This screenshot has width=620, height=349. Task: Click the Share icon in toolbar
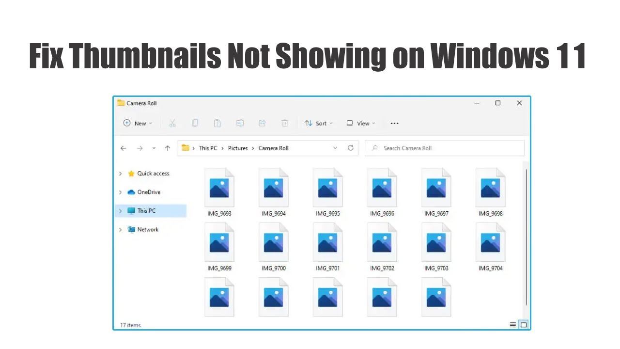pyautogui.click(x=263, y=123)
